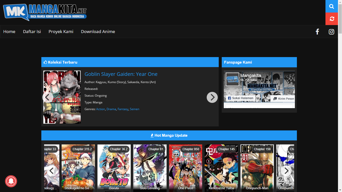Viewport: 342px width, 192px height.
Task: Open the Instagram icon in navigation bar
Action: tap(331, 32)
